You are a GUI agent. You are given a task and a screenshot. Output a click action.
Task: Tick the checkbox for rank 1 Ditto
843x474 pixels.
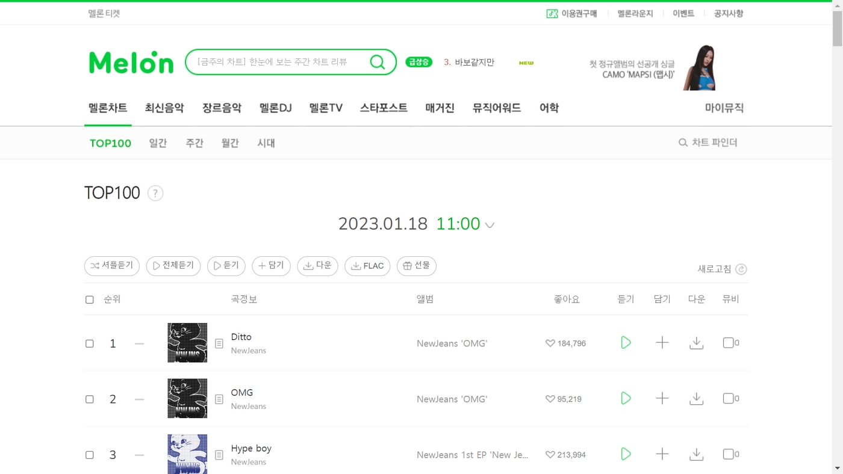pyautogui.click(x=90, y=343)
